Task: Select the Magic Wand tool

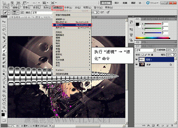Action: pos(4,34)
